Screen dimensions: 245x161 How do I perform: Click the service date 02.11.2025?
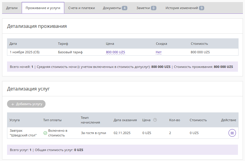tap(122, 133)
